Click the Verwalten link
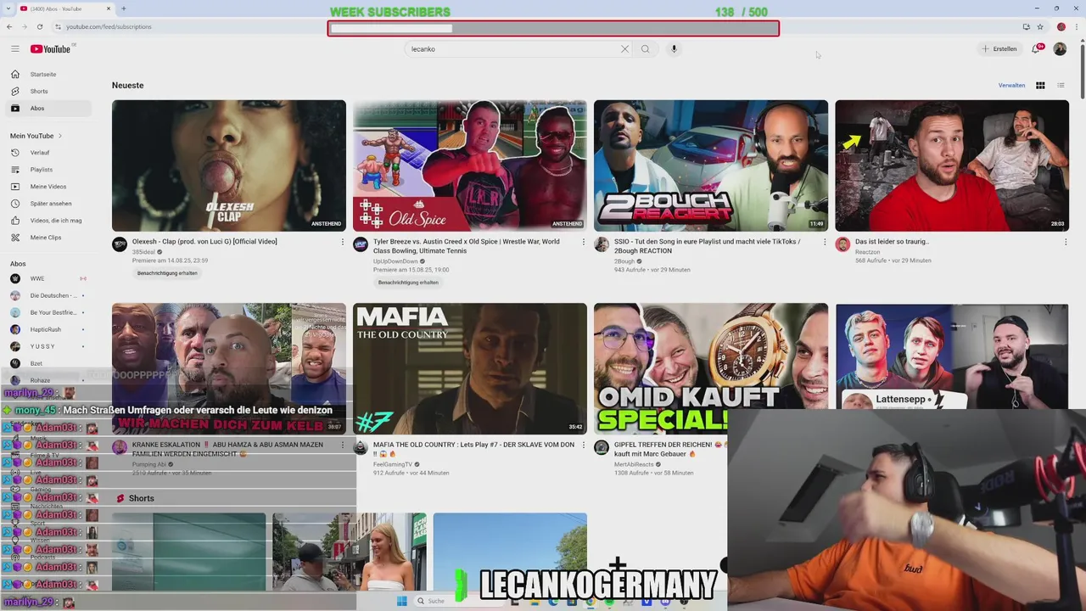This screenshot has width=1086, height=611. 1011,85
